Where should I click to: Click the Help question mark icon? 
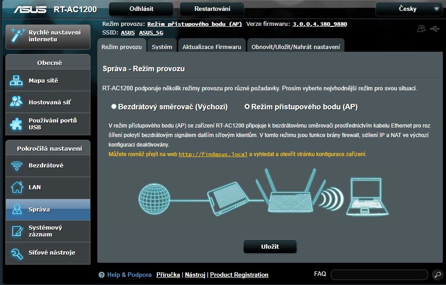tap(101, 275)
